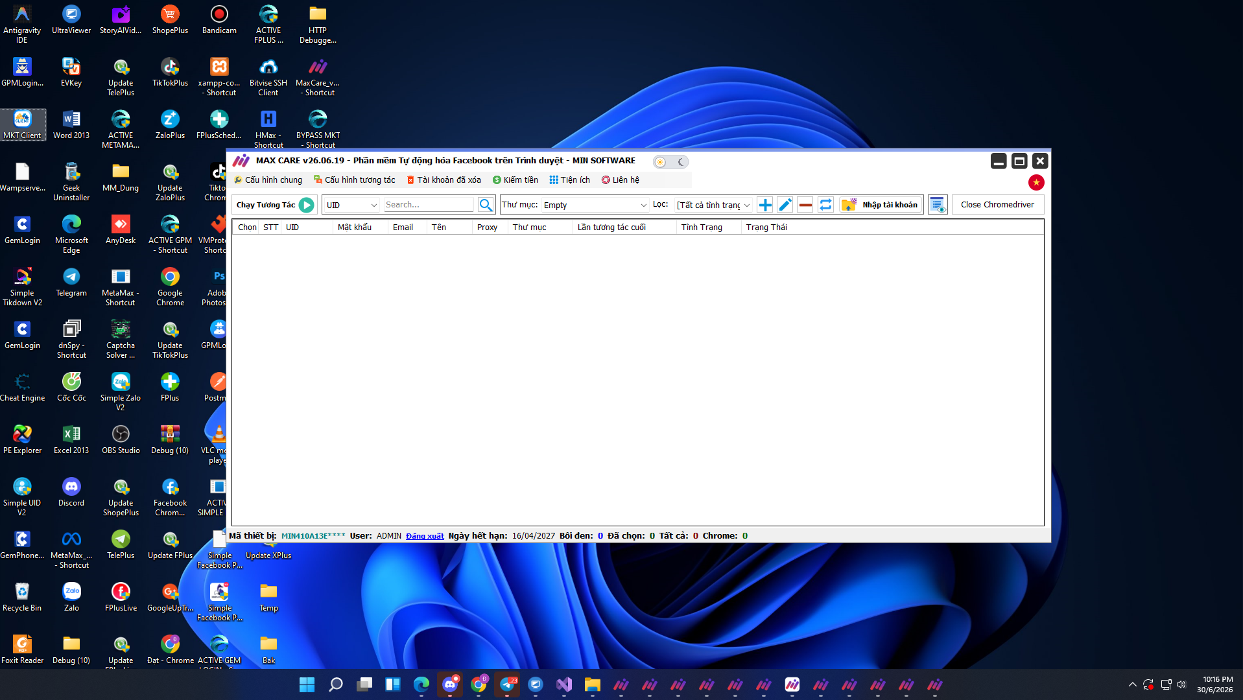This screenshot has height=700, width=1243.
Task: Open UltraViewer desktop icon
Action: (x=71, y=19)
